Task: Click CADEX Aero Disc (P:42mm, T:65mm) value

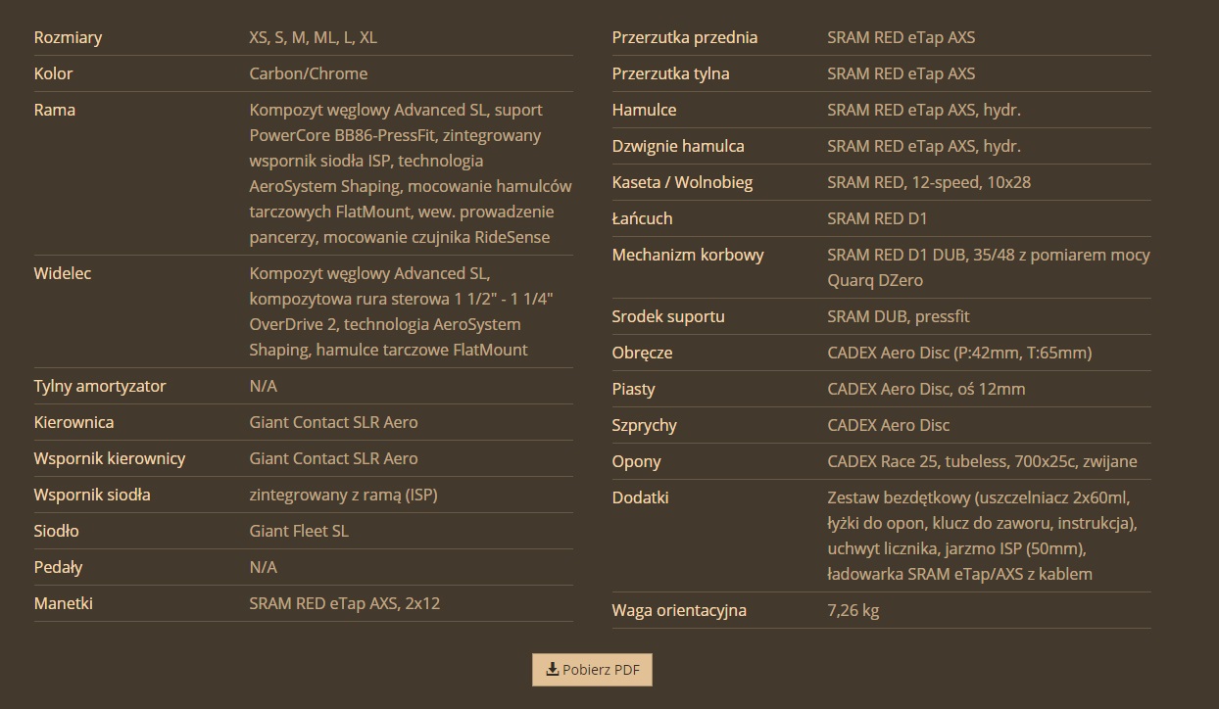Action: pos(959,353)
